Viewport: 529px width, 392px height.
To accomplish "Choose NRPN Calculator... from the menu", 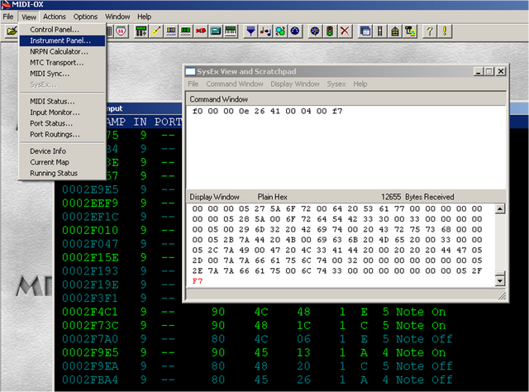I will pos(63,51).
